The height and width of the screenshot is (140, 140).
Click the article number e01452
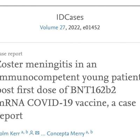(91, 28)
